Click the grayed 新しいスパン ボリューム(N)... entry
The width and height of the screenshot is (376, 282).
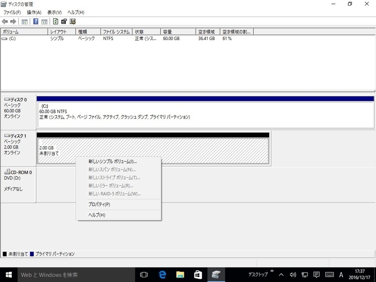(118, 170)
